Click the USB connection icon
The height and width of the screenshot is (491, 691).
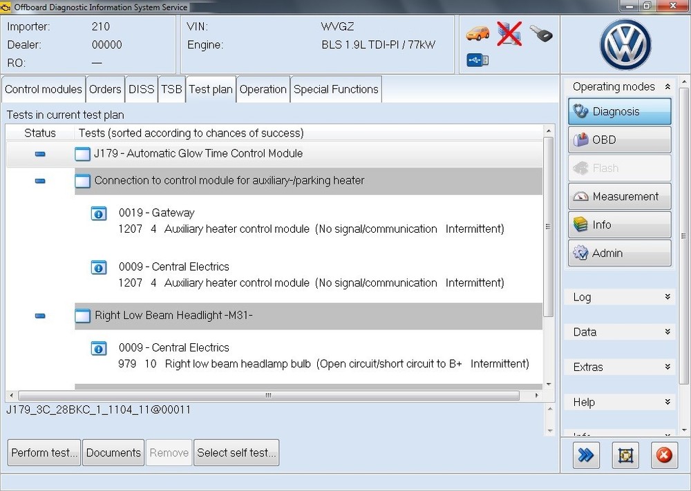pos(477,60)
